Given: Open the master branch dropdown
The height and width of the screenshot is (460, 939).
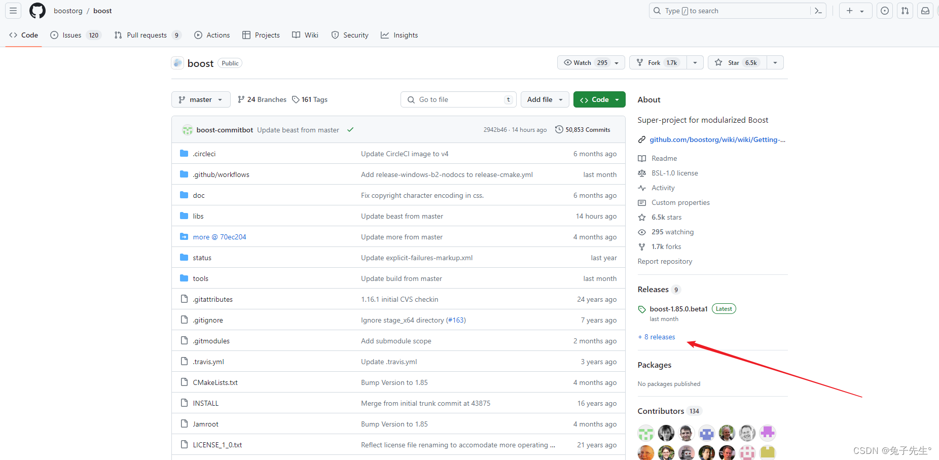Looking at the screenshot, I should point(201,99).
